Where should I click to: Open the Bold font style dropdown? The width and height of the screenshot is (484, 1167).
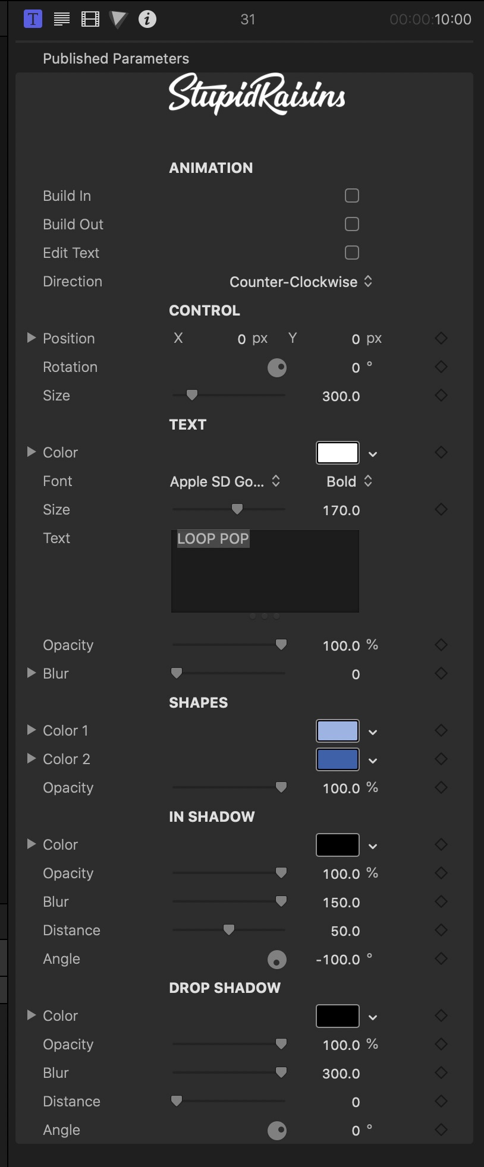[349, 481]
